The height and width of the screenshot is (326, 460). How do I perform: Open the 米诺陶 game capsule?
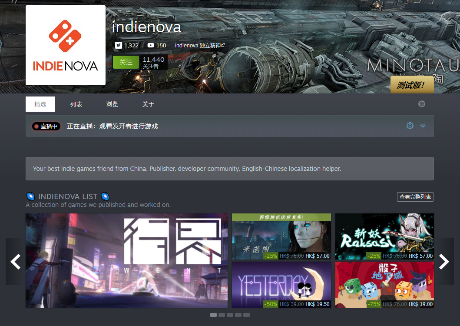pyautogui.click(x=281, y=236)
